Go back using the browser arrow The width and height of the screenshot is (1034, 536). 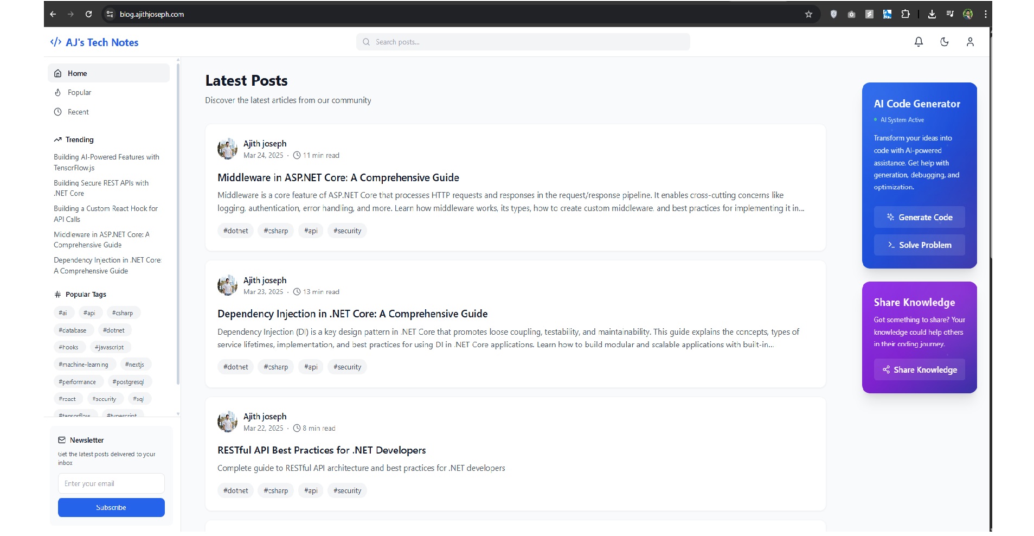tap(53, 14)
